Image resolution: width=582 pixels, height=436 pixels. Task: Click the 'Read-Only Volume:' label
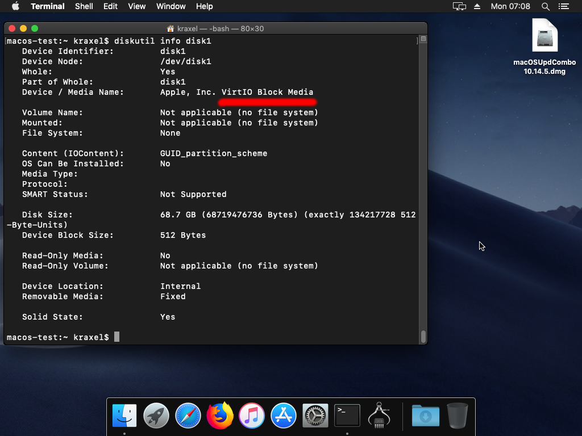(65, 266)
